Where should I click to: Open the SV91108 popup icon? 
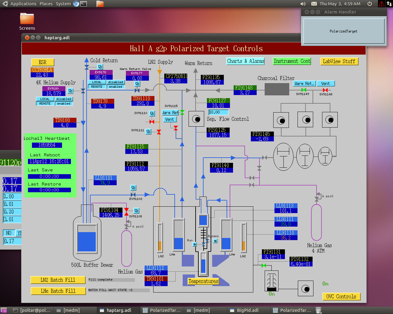tap(136, 211)
